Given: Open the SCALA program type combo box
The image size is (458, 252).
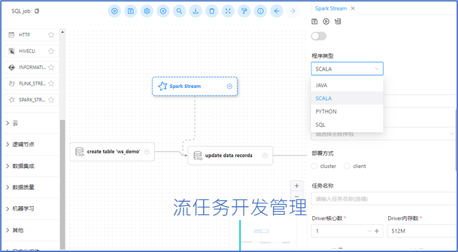Looking at the screenshot, I should 347,69.
